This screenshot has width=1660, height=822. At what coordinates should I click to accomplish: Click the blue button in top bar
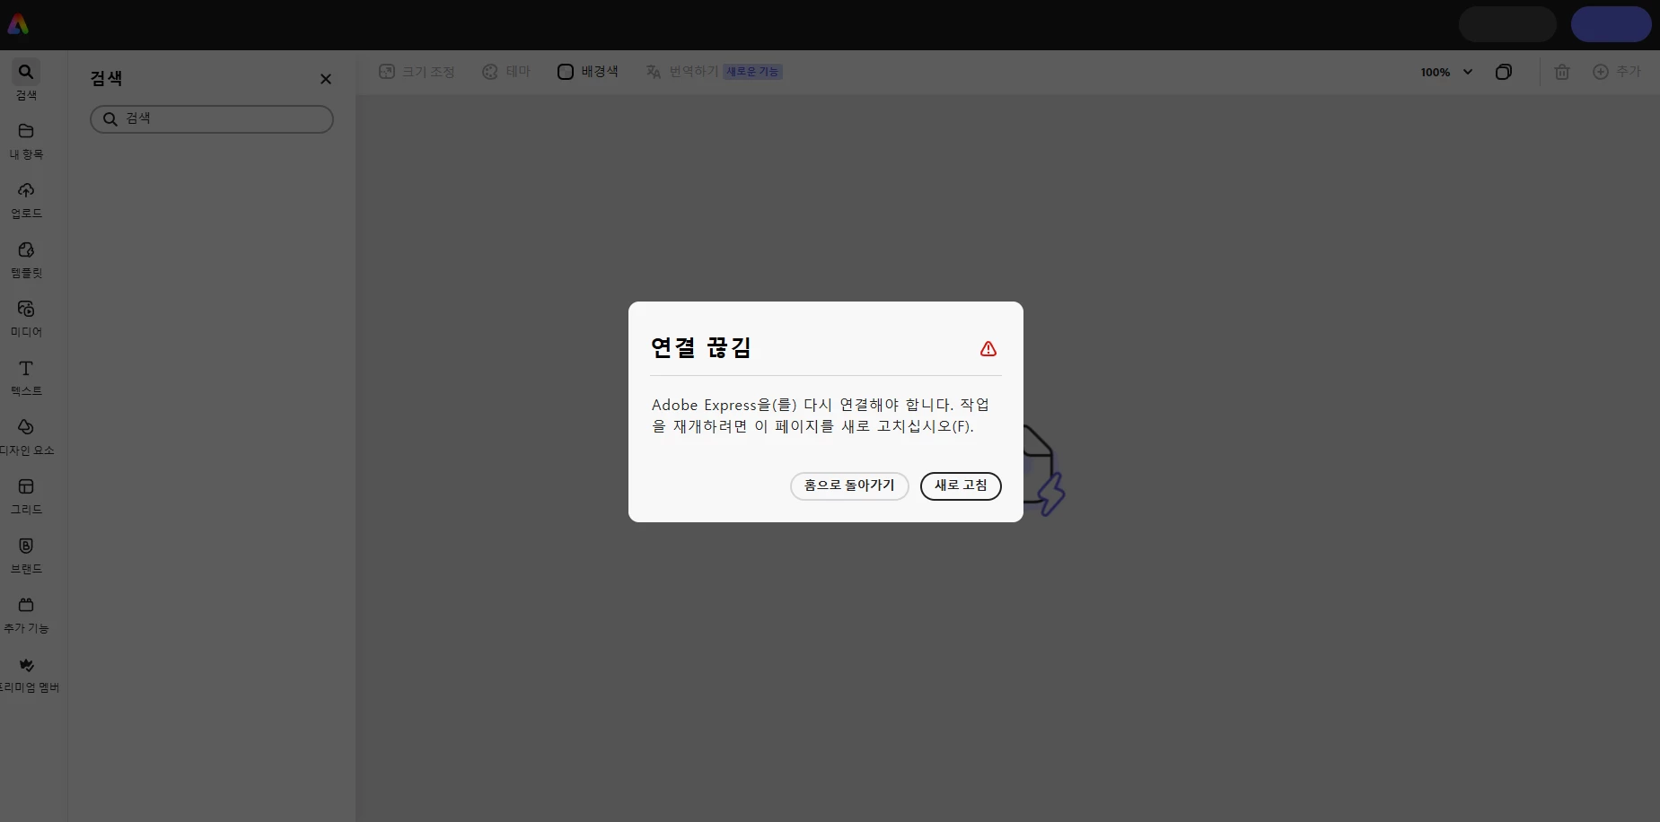click(1611, 24)
